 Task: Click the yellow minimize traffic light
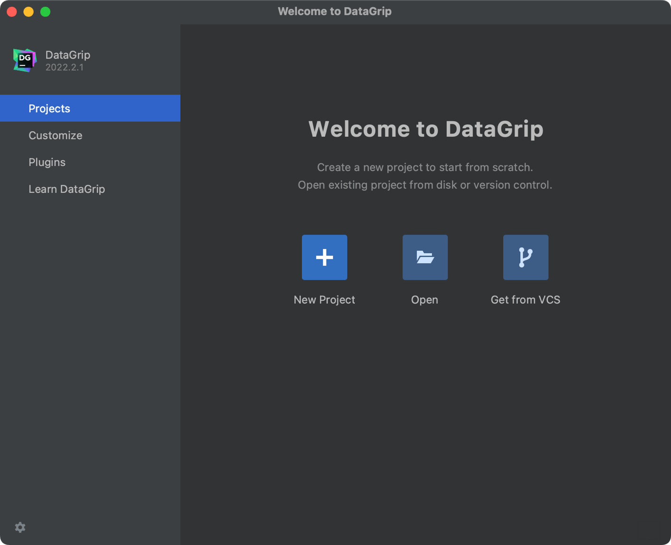pyautogui.click(x=28, y=11)
